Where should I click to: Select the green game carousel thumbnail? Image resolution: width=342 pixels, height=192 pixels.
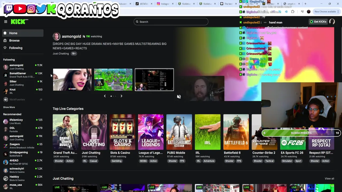[113, 79]
